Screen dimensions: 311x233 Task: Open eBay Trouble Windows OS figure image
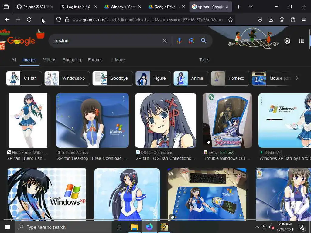point(227,120)
